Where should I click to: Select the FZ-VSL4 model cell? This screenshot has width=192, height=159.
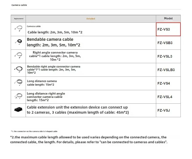pyautogui.click(x=168, y=97)
